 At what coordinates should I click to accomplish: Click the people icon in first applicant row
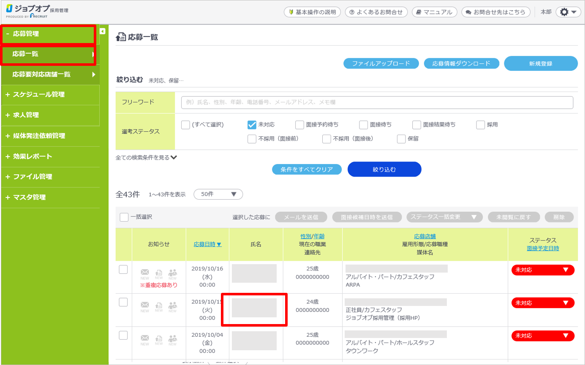click(x=172, y=273)
